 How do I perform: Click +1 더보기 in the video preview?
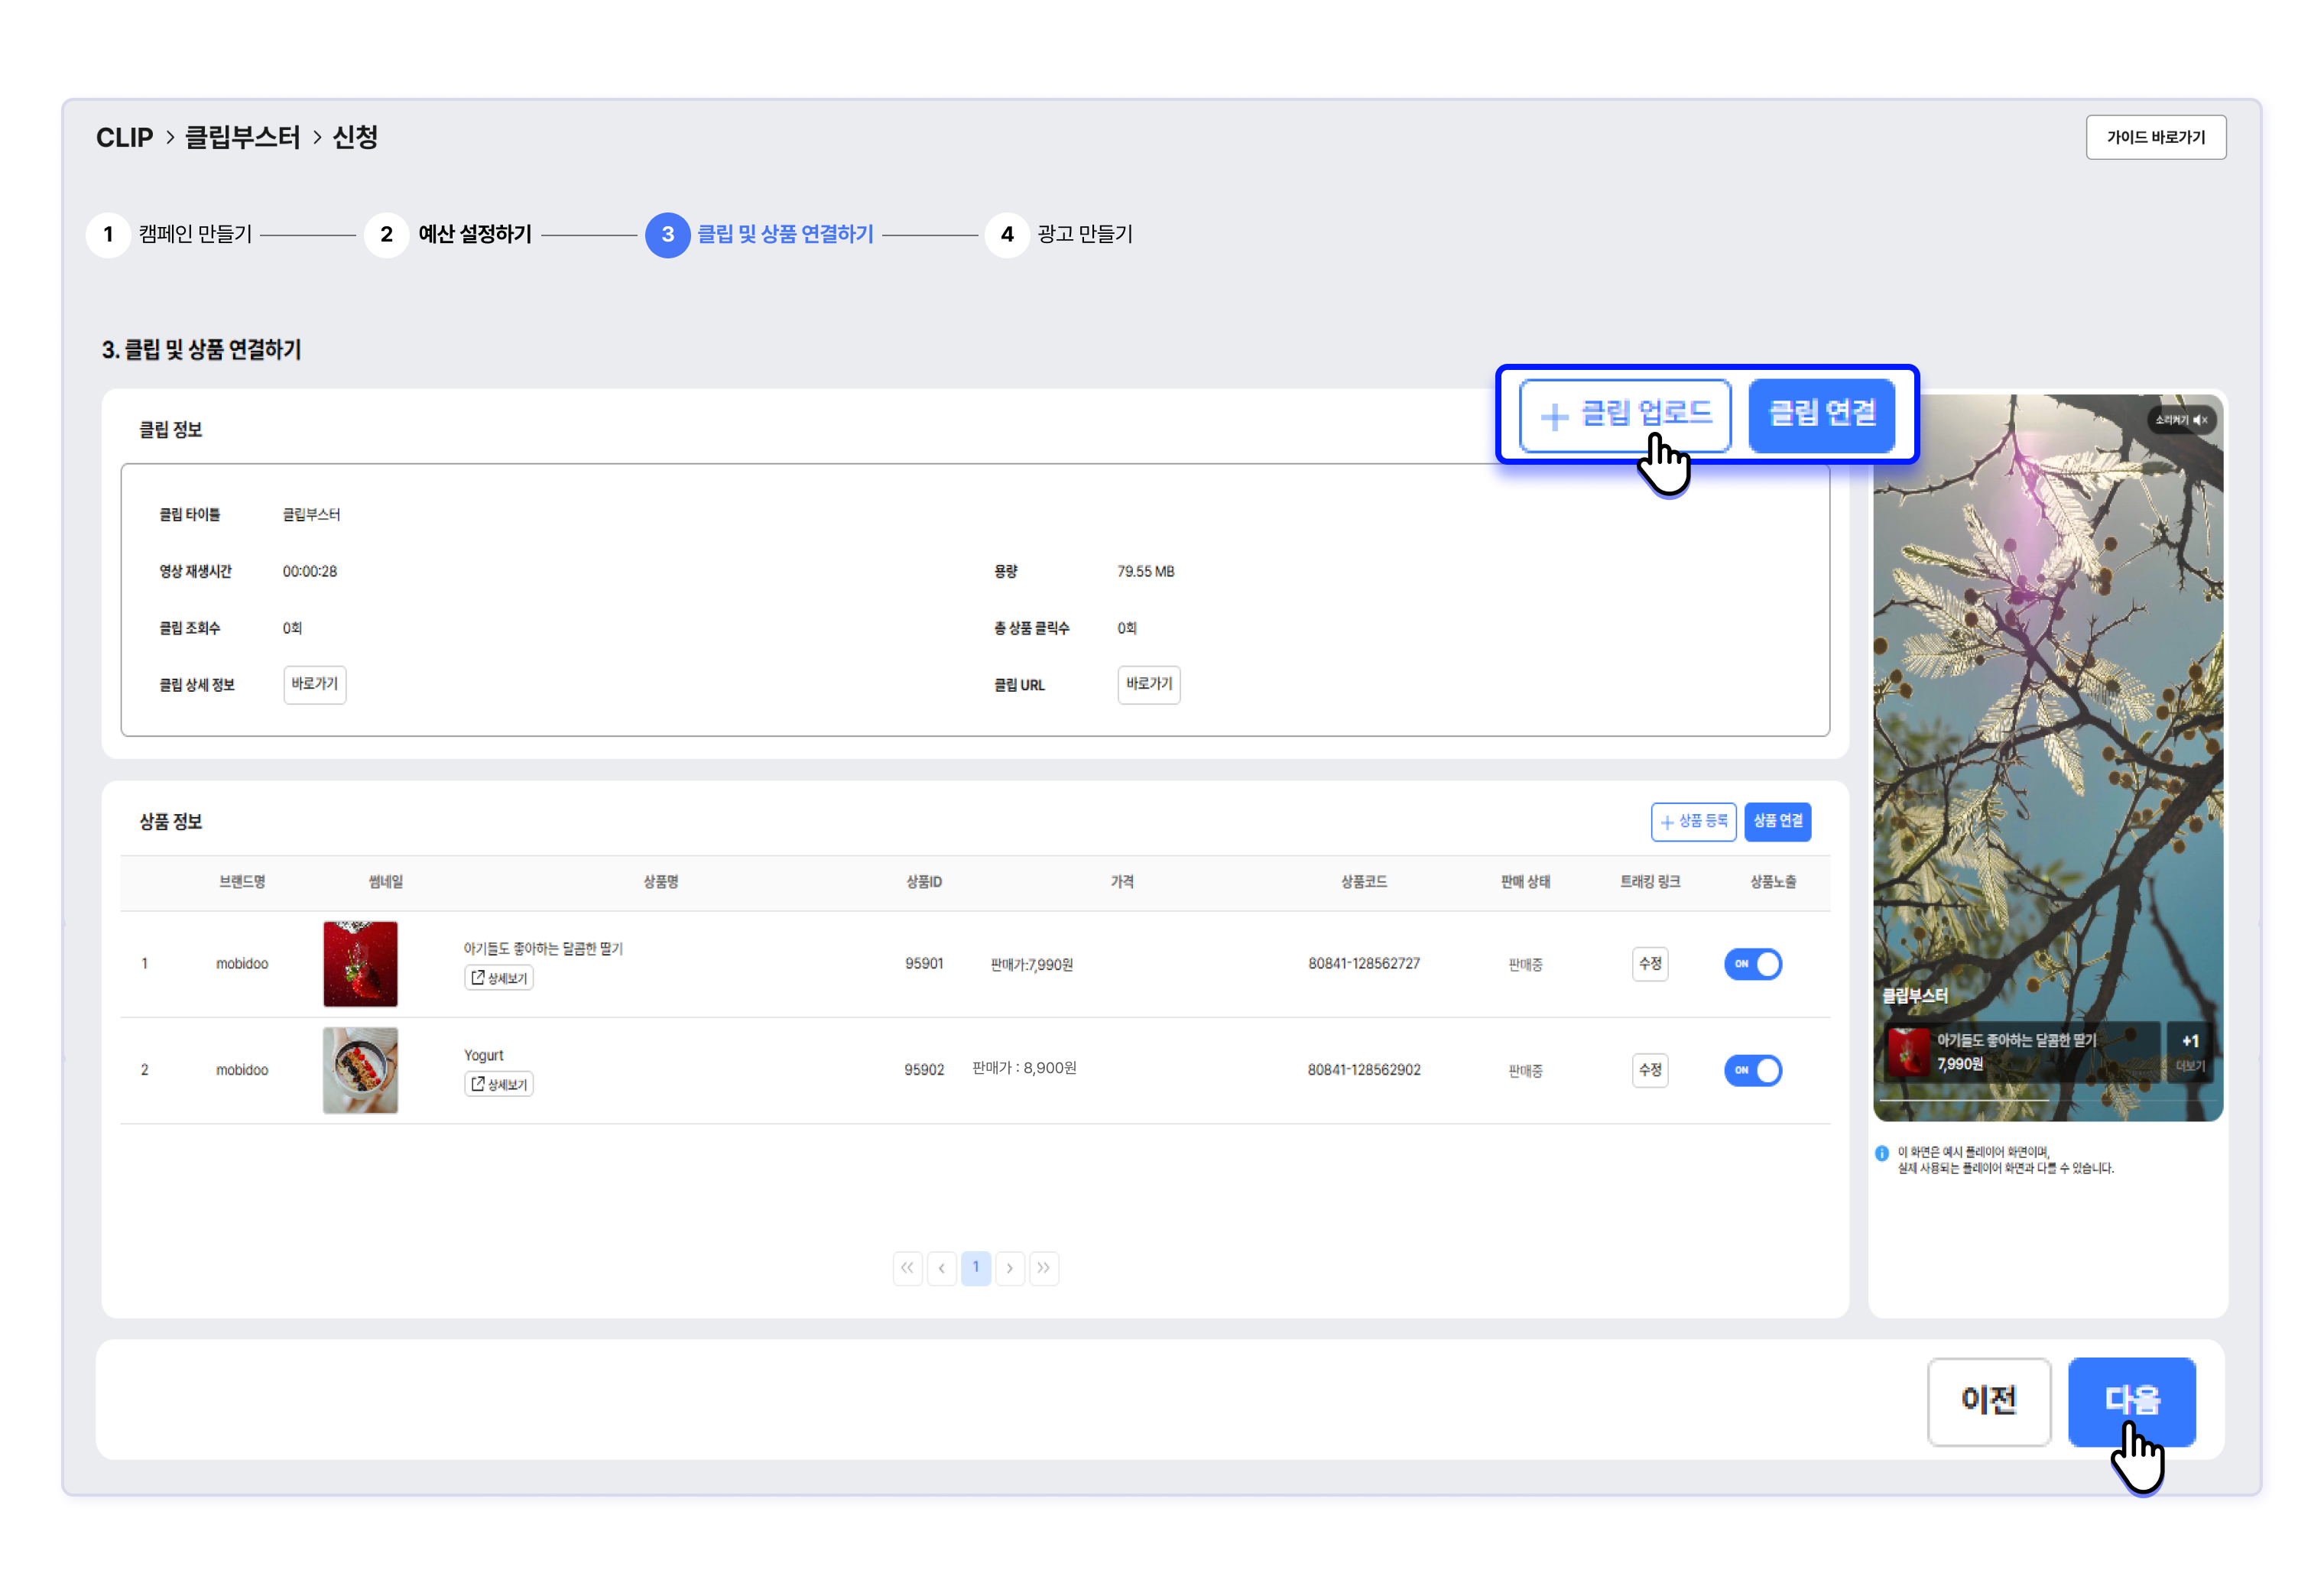[x=2189, y=1051]
